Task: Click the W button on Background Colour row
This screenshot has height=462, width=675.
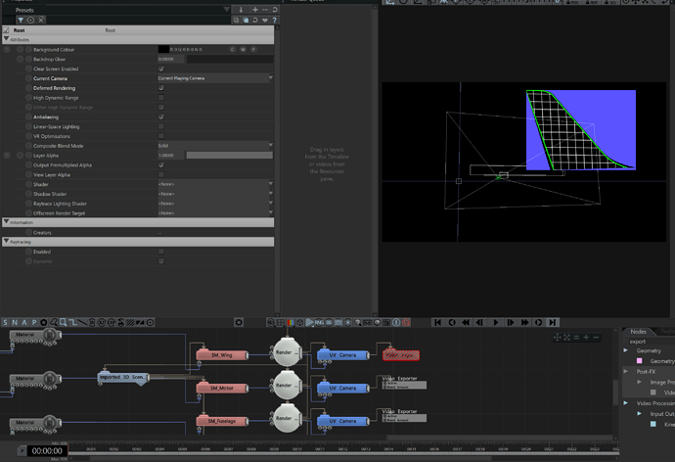Action: (244, 50)
